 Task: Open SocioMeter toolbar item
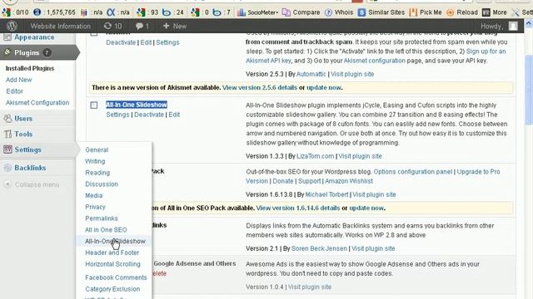coord(257,12)
